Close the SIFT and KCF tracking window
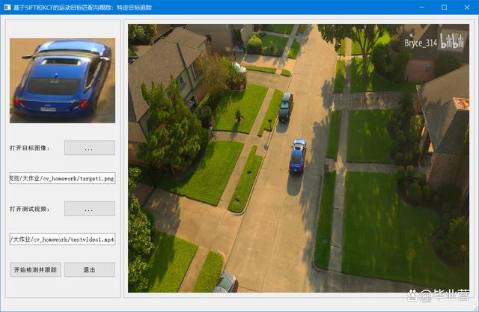This screenshot has height=312, width=479. 467,7
